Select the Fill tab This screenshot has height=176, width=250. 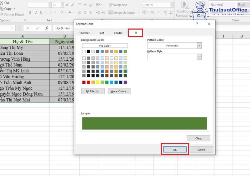tap(135, 33)
